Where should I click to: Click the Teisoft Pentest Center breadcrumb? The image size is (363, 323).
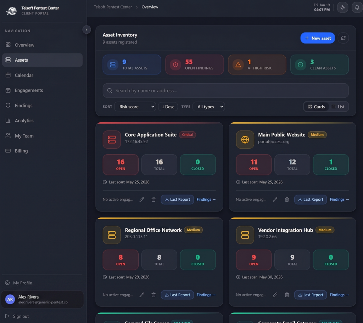click(x=113, y=7)
